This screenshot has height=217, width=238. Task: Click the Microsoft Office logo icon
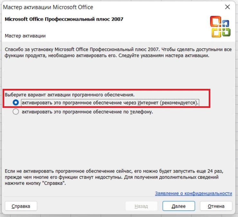pyautogui.click(x=220, y=26)
